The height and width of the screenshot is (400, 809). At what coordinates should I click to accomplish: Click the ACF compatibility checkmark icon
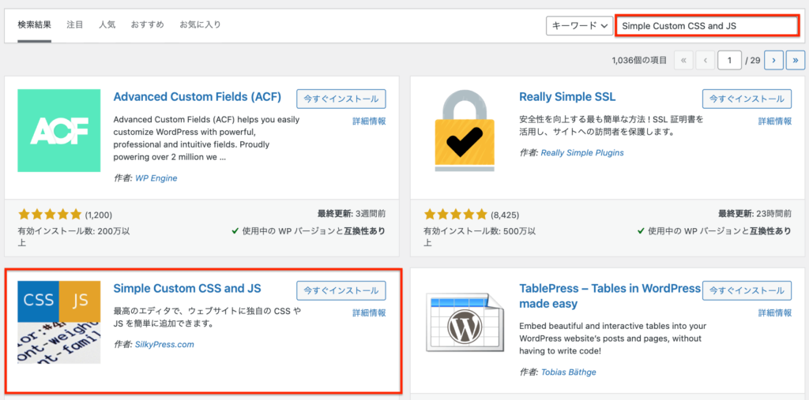click(235, 231)
